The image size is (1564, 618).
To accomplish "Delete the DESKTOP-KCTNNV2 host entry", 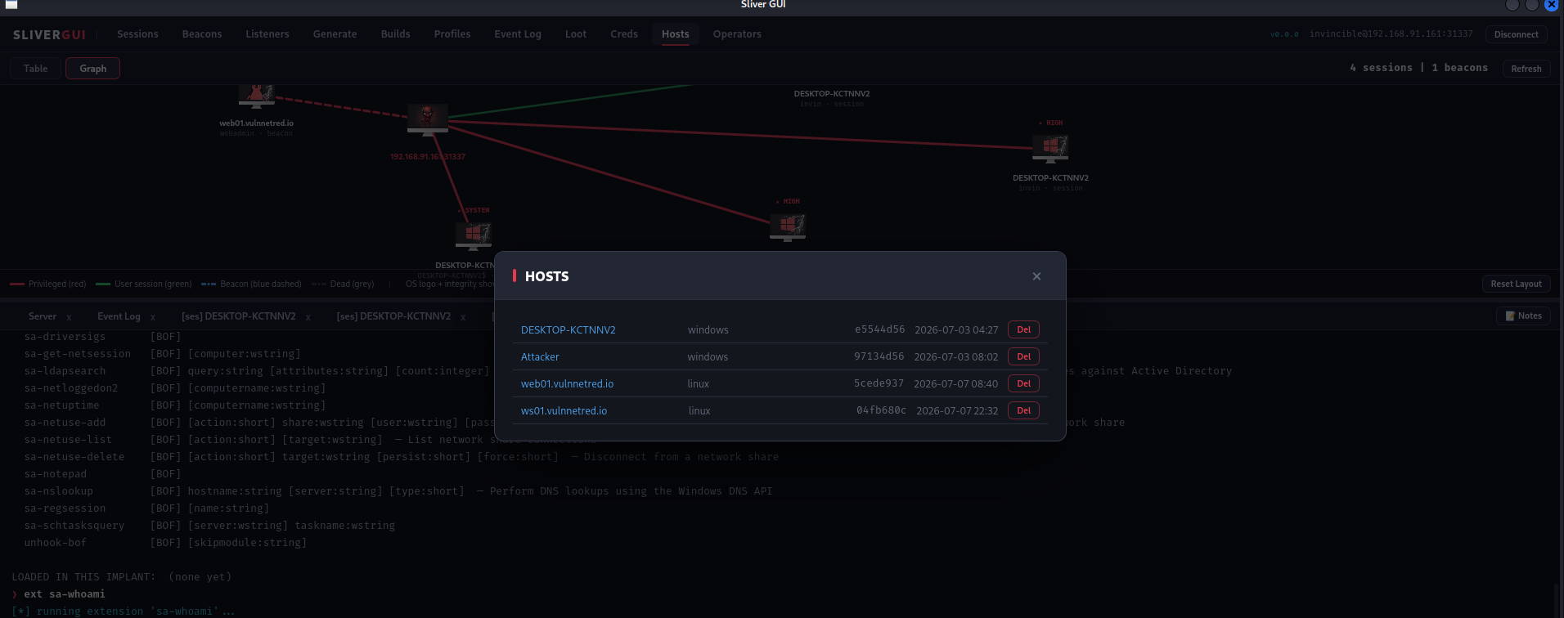I will 1023,329.
